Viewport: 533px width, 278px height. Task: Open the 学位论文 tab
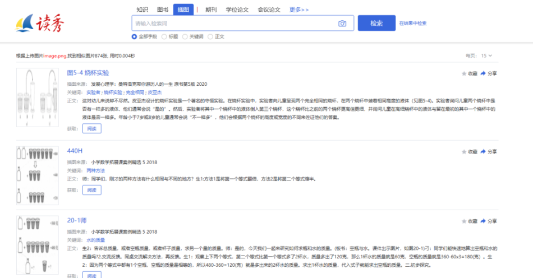(237, 10)
